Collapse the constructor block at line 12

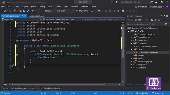17,54
